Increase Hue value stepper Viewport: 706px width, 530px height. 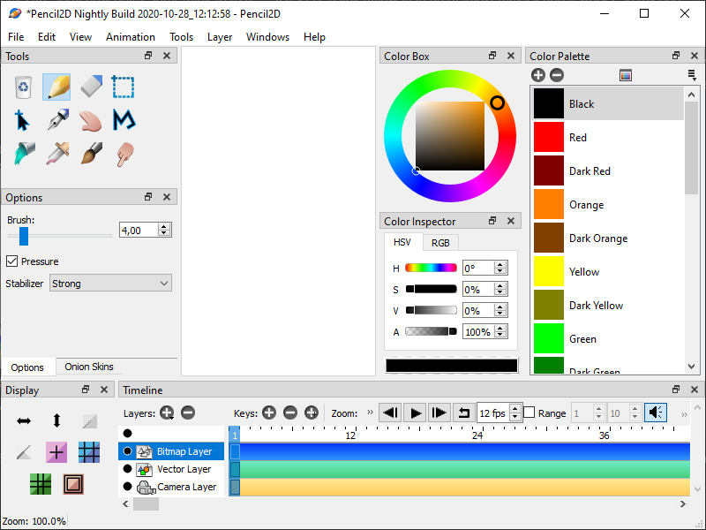pos(500,264)
